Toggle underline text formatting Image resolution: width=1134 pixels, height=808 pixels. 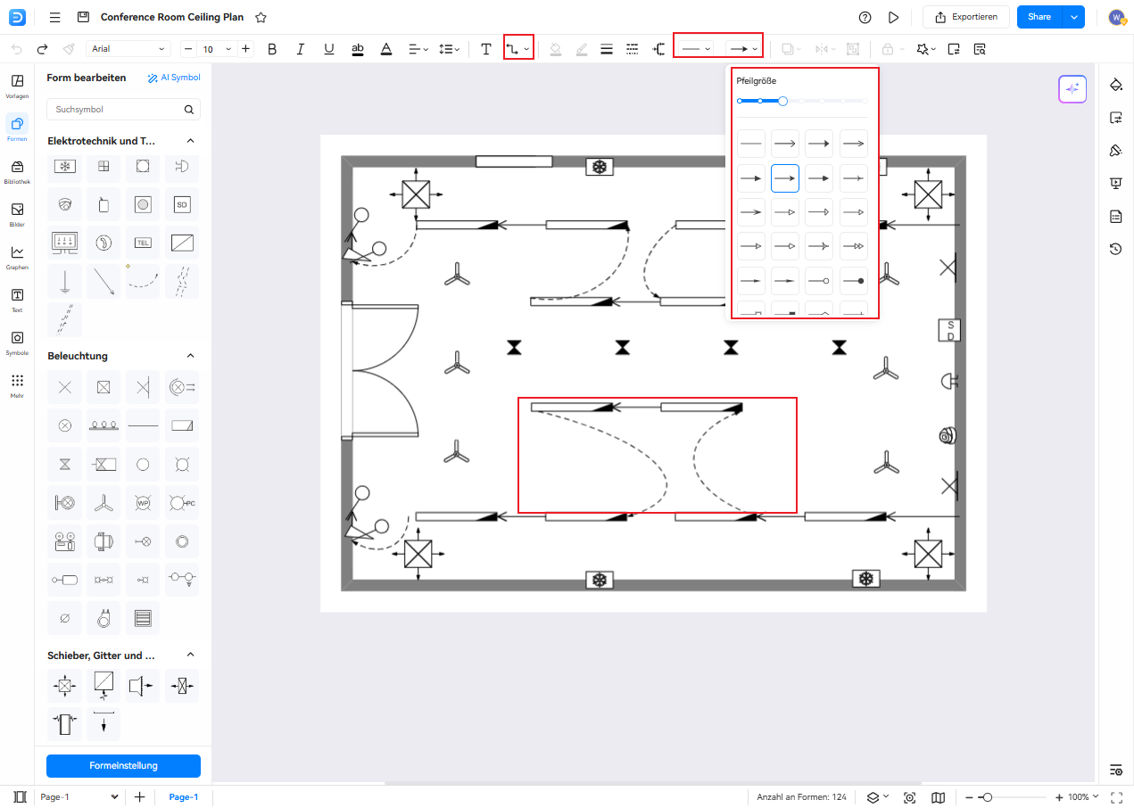click(329, 49)
